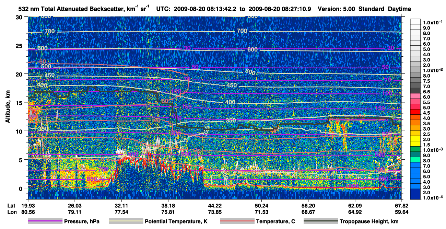
Task: Click altitude tick label 20
Action: click(x=20, y=74)
